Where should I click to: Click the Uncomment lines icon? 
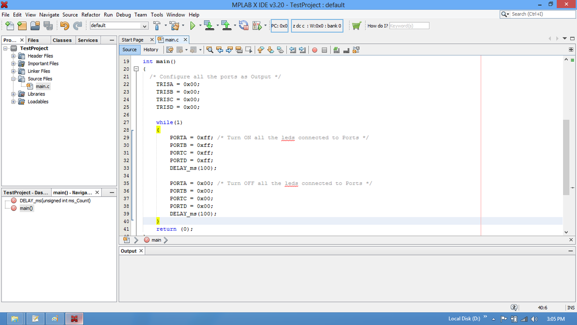pyautogui.click(x=346, y=50)
